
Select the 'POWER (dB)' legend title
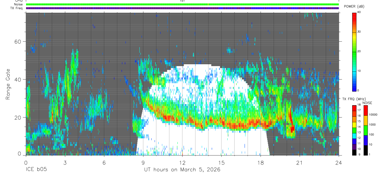(x=354, y=6)
